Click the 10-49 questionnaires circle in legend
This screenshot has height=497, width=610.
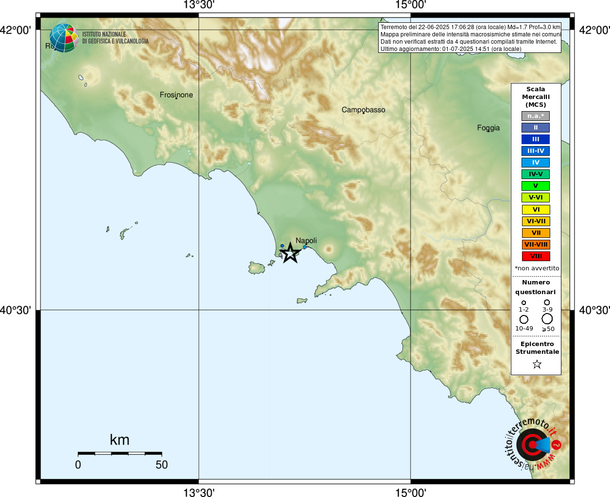coord(524,319)
